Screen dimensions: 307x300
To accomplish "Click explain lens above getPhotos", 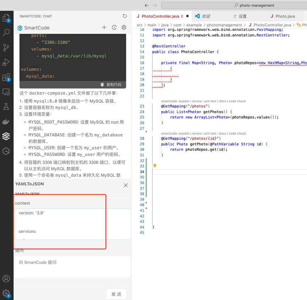I will pos(184,101).
